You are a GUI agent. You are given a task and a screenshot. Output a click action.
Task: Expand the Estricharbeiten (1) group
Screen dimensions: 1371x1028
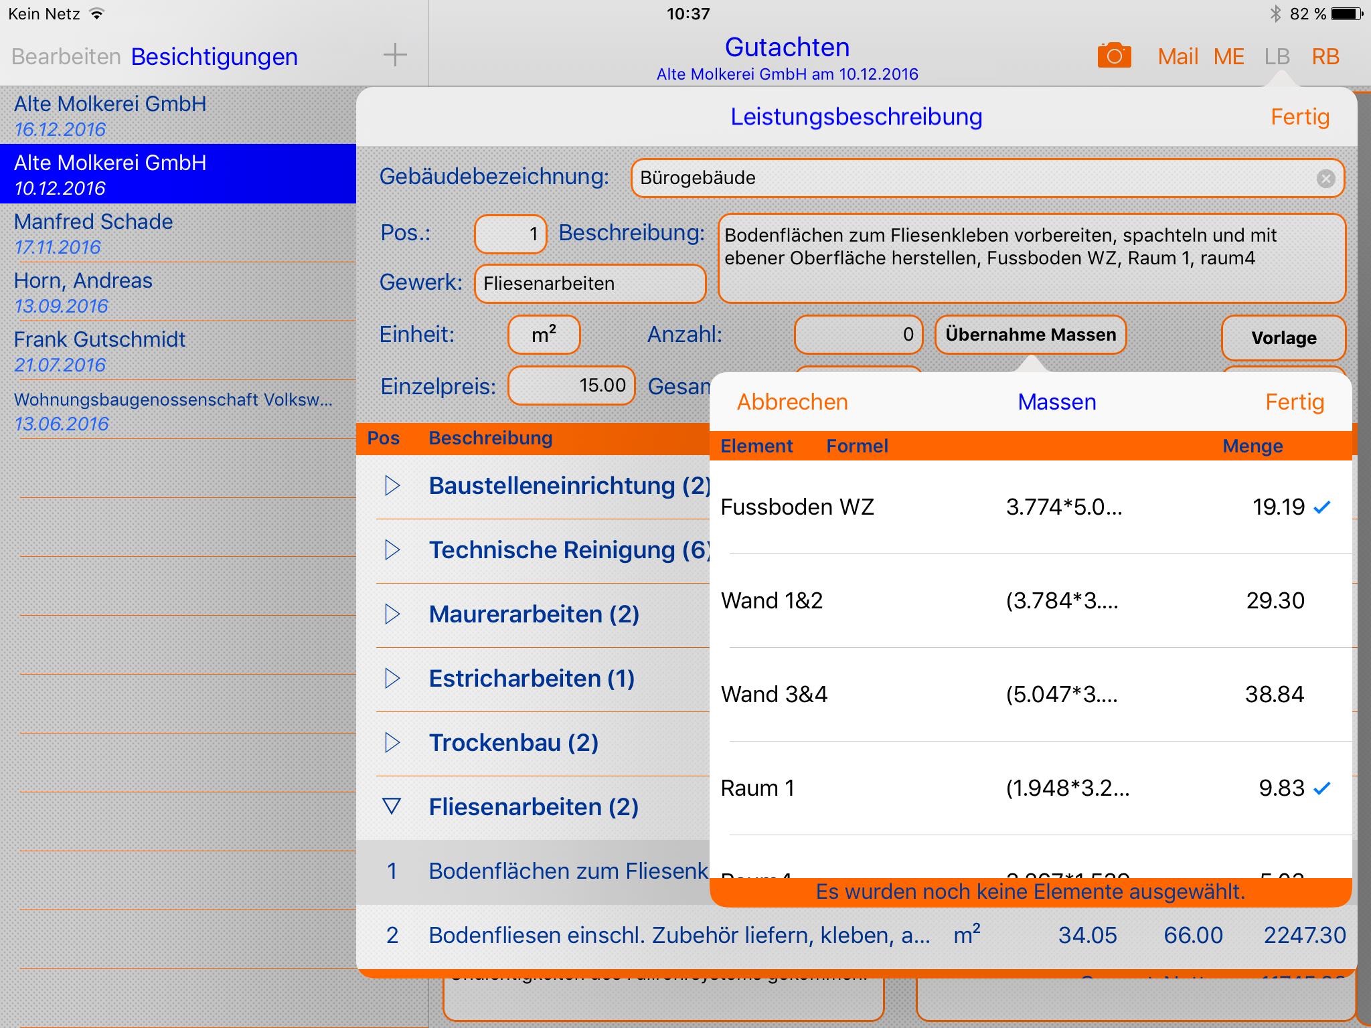[x=392, y=679]
